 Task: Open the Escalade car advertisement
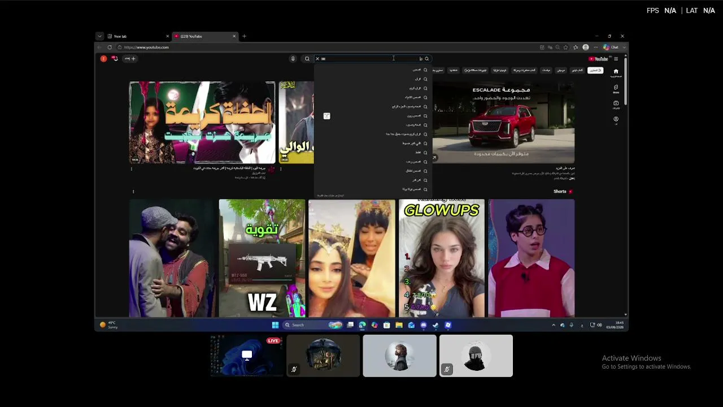click(x=504, y=123)
